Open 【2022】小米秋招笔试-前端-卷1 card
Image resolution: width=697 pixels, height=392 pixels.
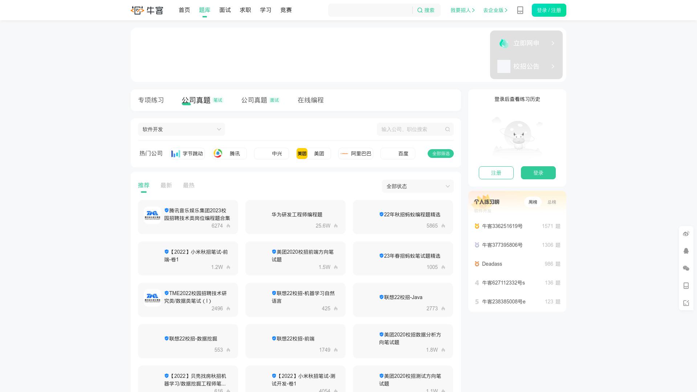(188, 258)
